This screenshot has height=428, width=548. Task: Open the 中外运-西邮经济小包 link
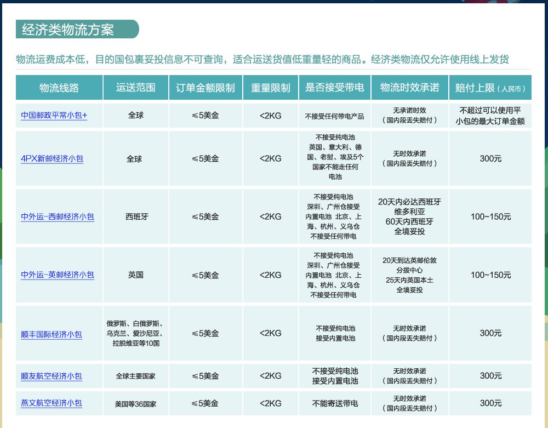point(58,216)
